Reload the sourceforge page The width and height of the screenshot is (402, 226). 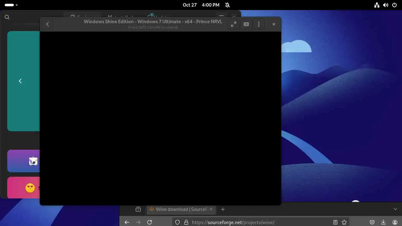[149, 222]
